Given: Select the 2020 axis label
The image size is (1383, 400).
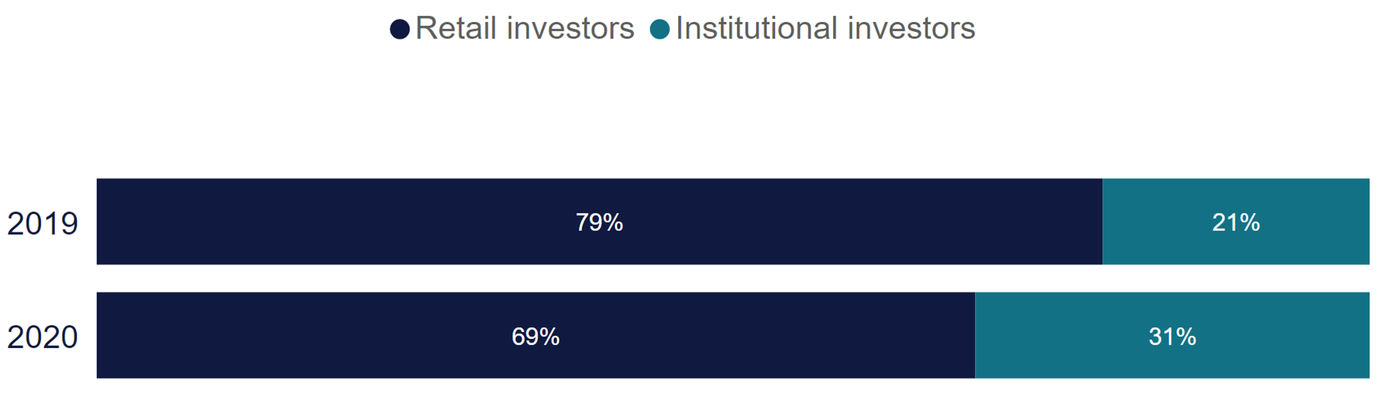Looking at the screenshot, I should [42, 337].
